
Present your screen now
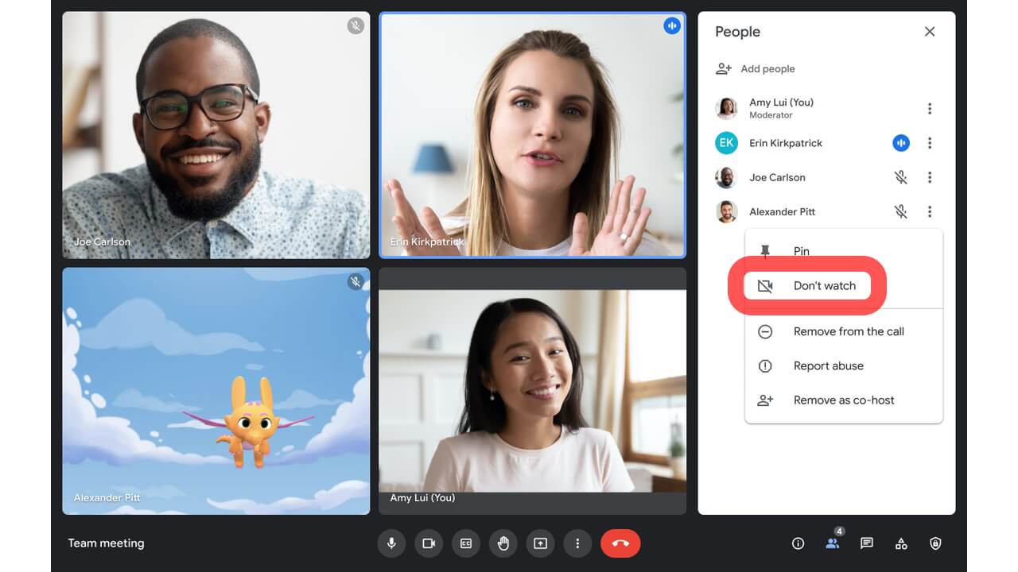pos(540,543)
